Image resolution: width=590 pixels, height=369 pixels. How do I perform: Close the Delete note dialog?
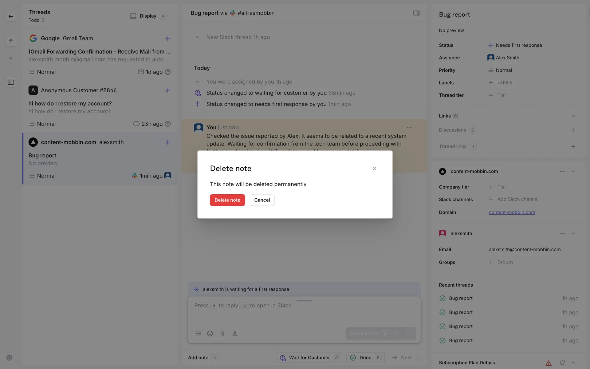point(374,169)
